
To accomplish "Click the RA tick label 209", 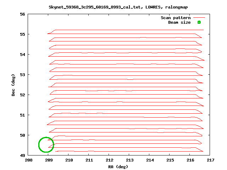I will [49, 160].
